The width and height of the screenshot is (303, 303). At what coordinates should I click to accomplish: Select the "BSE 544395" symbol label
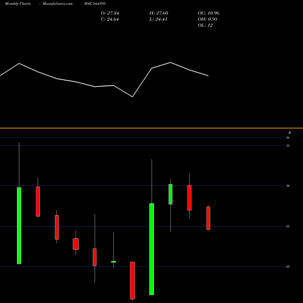(95, 4)
